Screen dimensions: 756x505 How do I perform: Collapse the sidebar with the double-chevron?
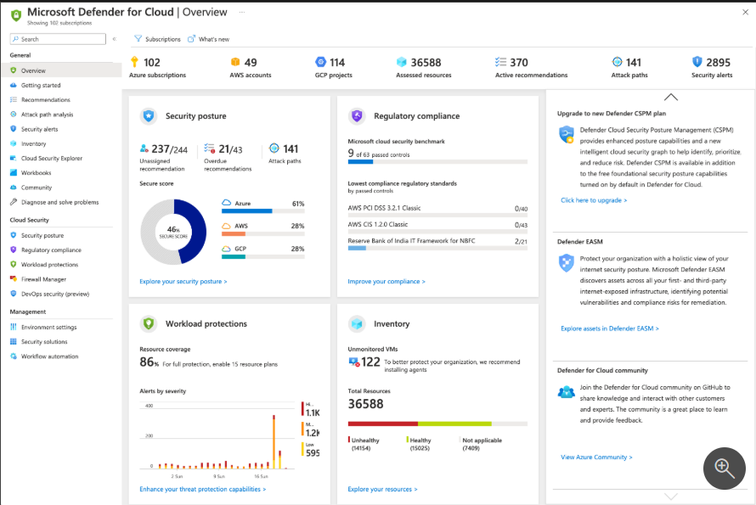(115, 39)
